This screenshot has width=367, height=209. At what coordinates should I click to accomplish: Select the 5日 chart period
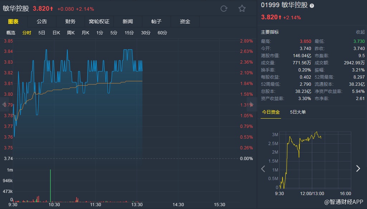coord(42,33)
